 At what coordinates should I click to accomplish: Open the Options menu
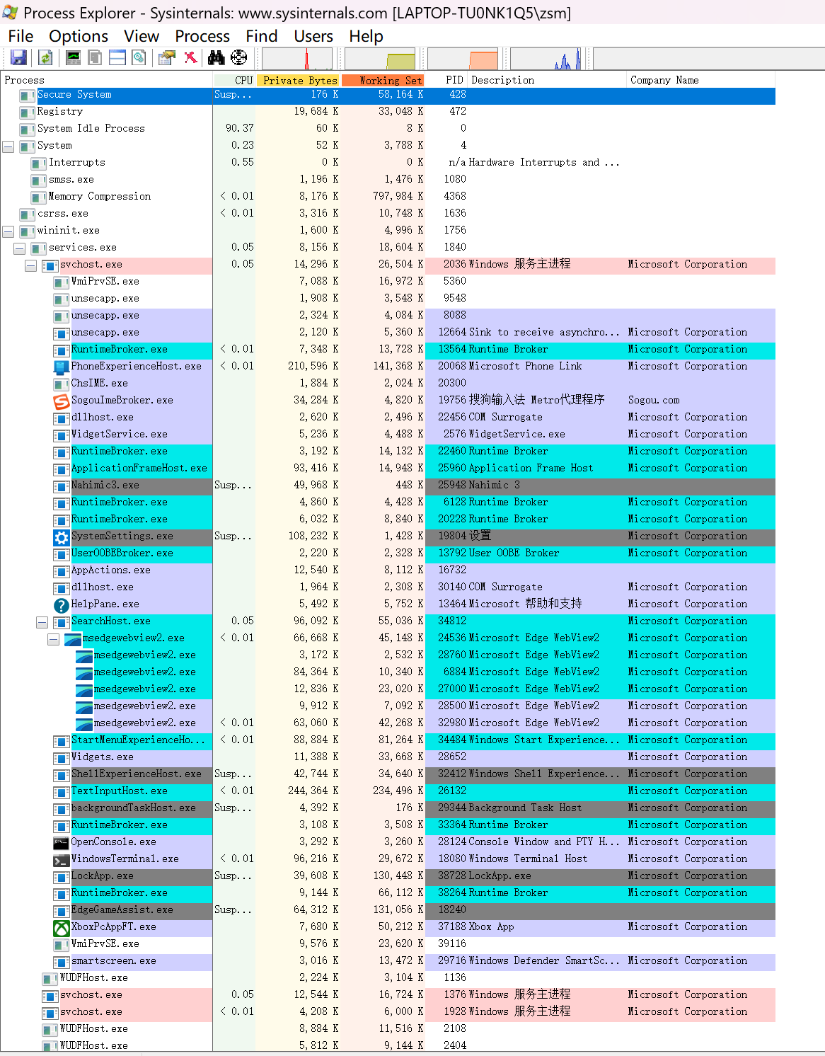[79, 36]
